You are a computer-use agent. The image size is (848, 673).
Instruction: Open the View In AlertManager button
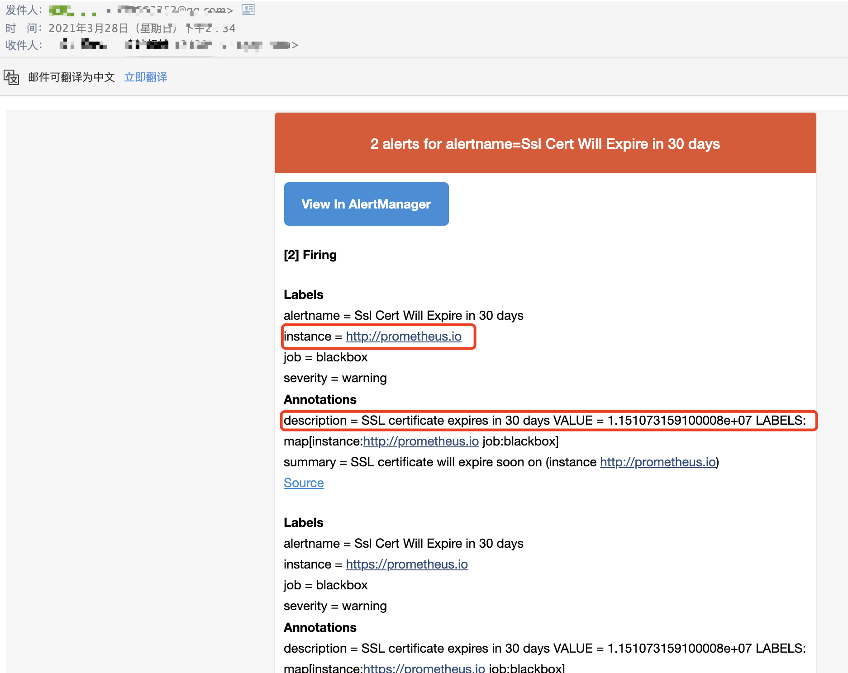(366, 204)
